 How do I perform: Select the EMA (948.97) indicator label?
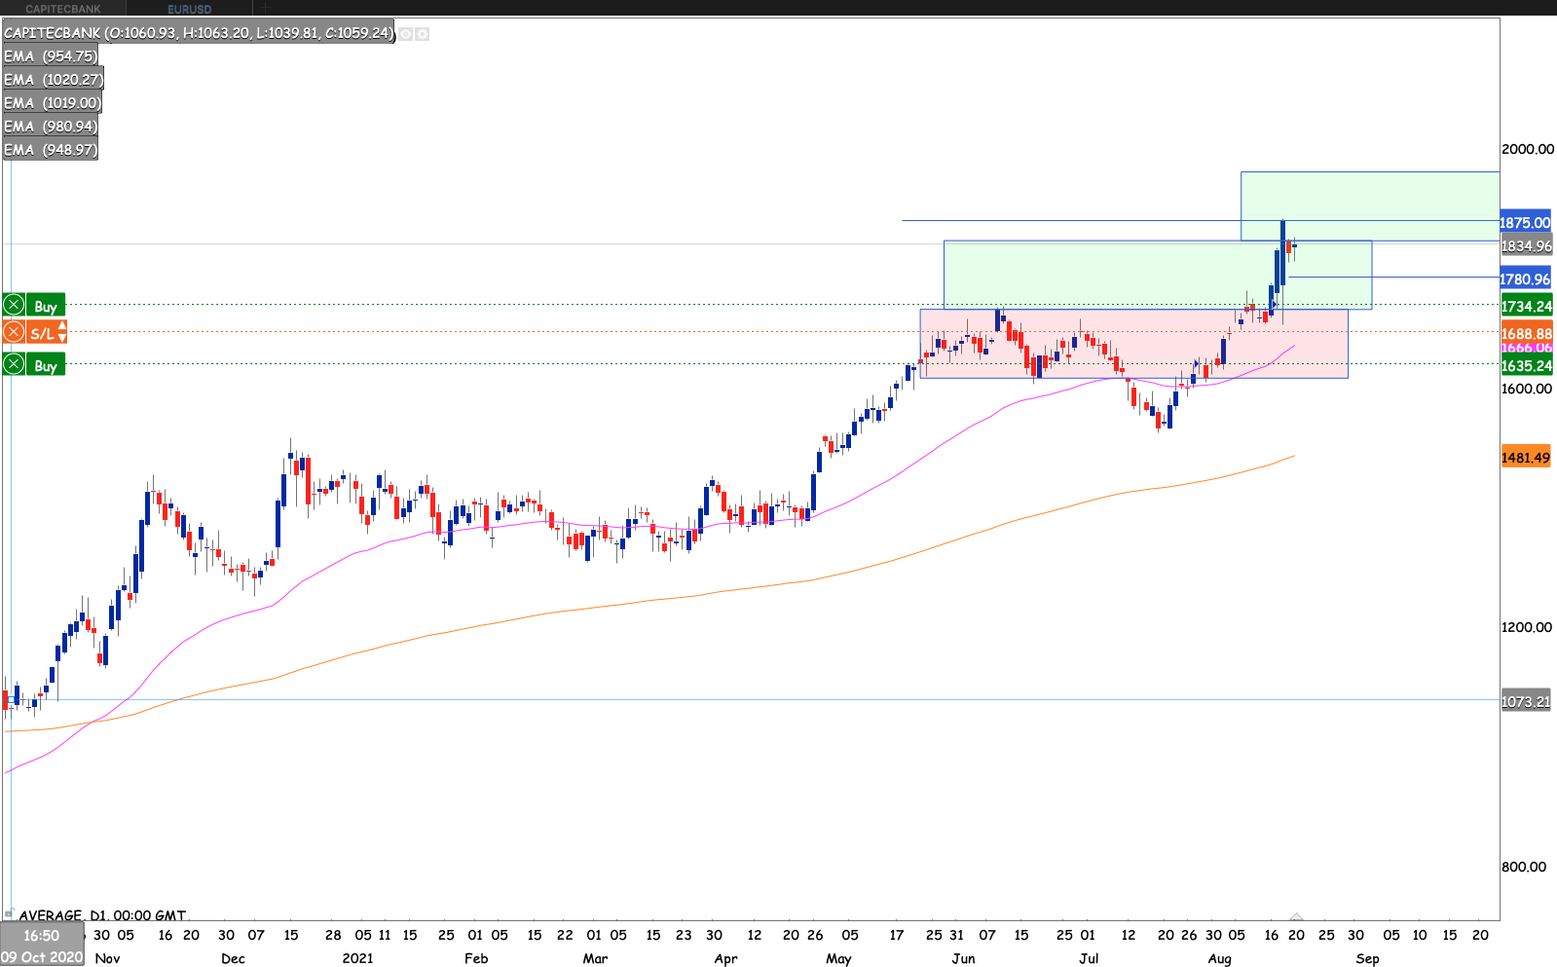51,150
